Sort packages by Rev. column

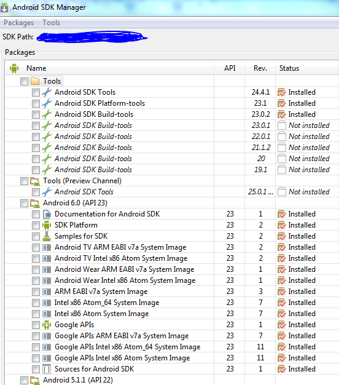pyautogui.click(x=260, y=68)
